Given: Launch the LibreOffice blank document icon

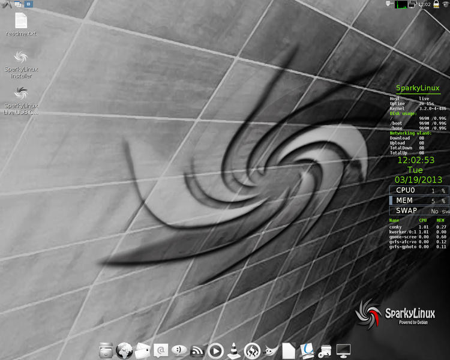Looking at the screenshot, I should (289, 351).
